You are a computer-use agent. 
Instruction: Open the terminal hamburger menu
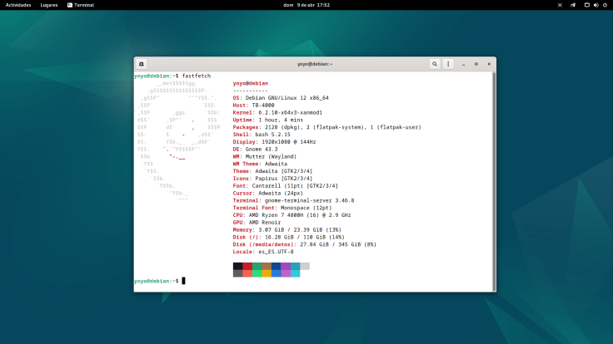[448, 63]
